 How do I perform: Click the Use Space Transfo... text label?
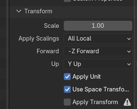tap(101, 89)
